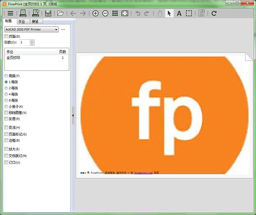Open the hamburger main menu
This screenshot has width=256, height=215.
pos(10,13)
